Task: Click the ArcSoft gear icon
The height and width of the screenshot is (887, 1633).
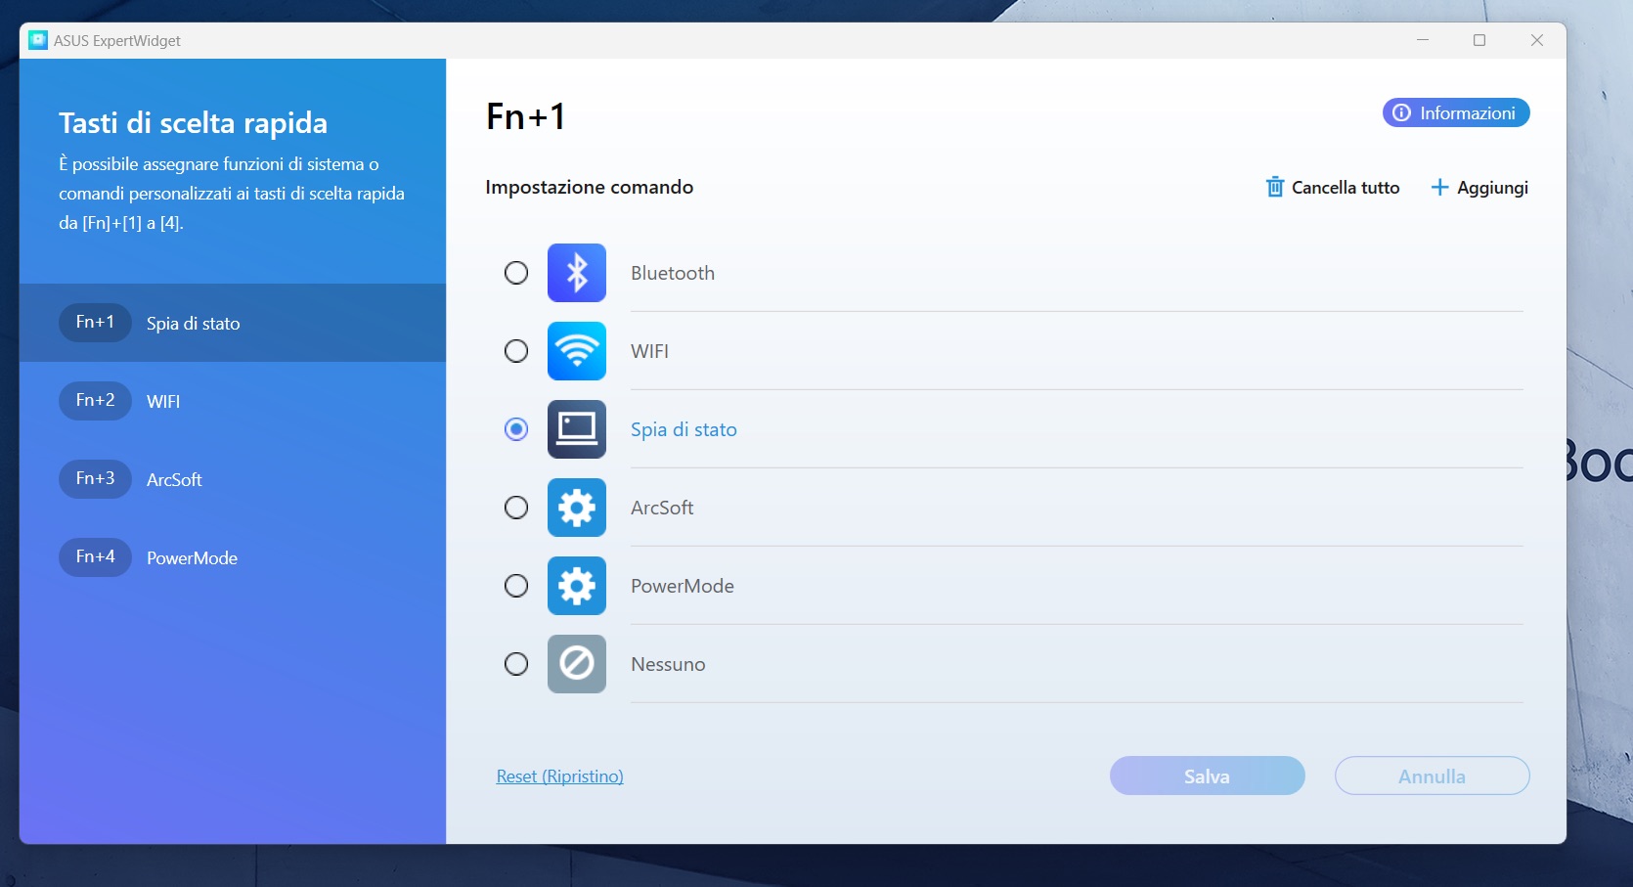Action: coord(577,508)
